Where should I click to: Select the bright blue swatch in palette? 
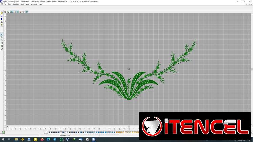106,132
